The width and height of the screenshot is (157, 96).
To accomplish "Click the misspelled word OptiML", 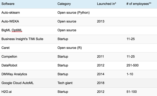I will [17, 30].
